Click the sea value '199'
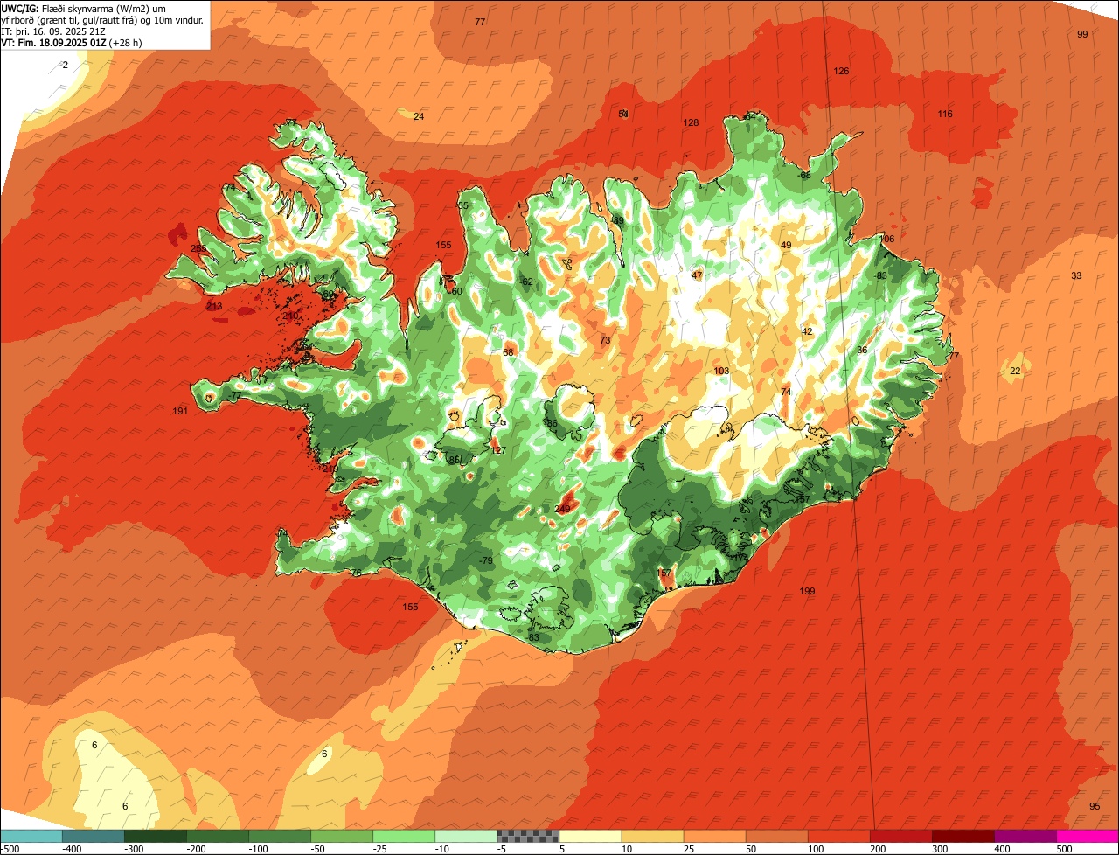 807,591
